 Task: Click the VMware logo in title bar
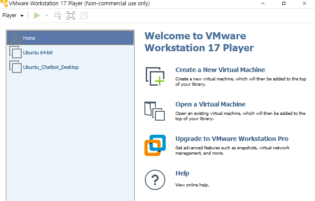tap(4, 4)
